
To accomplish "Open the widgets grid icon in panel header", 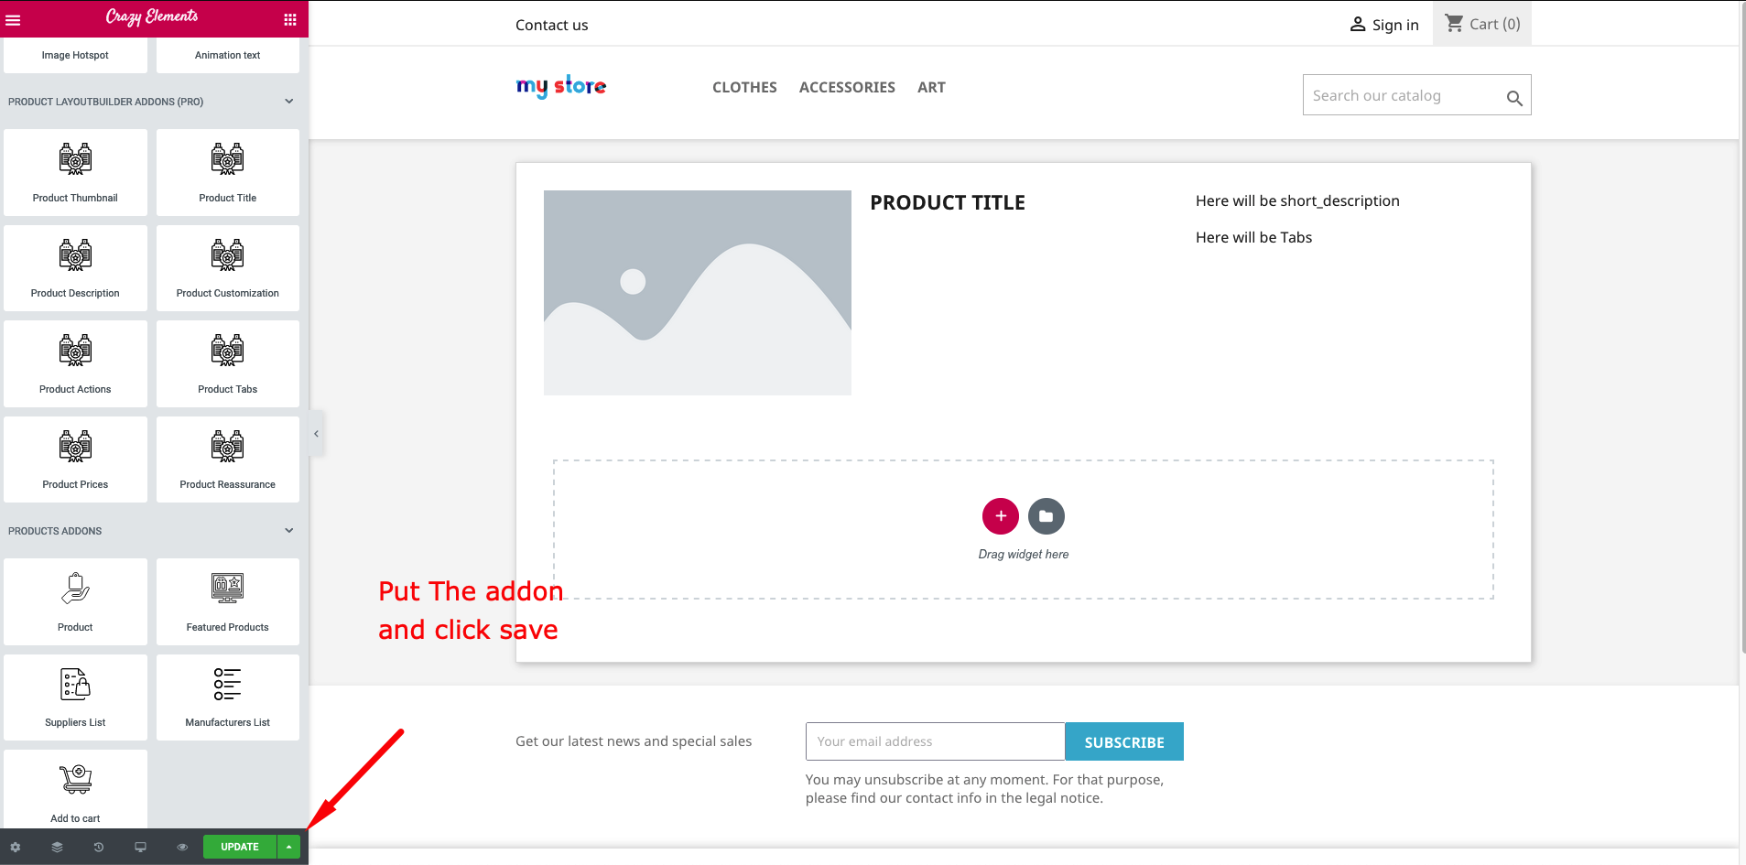I will tap(290, 19).
